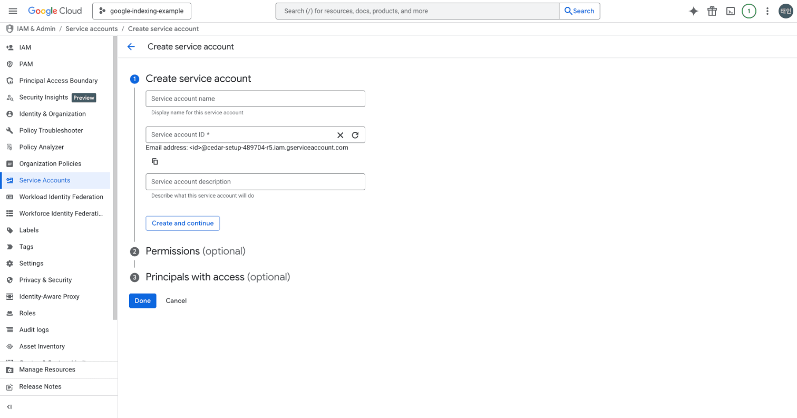
Task: Click the step 1 Create service account heading
Action: pos(198,79)
